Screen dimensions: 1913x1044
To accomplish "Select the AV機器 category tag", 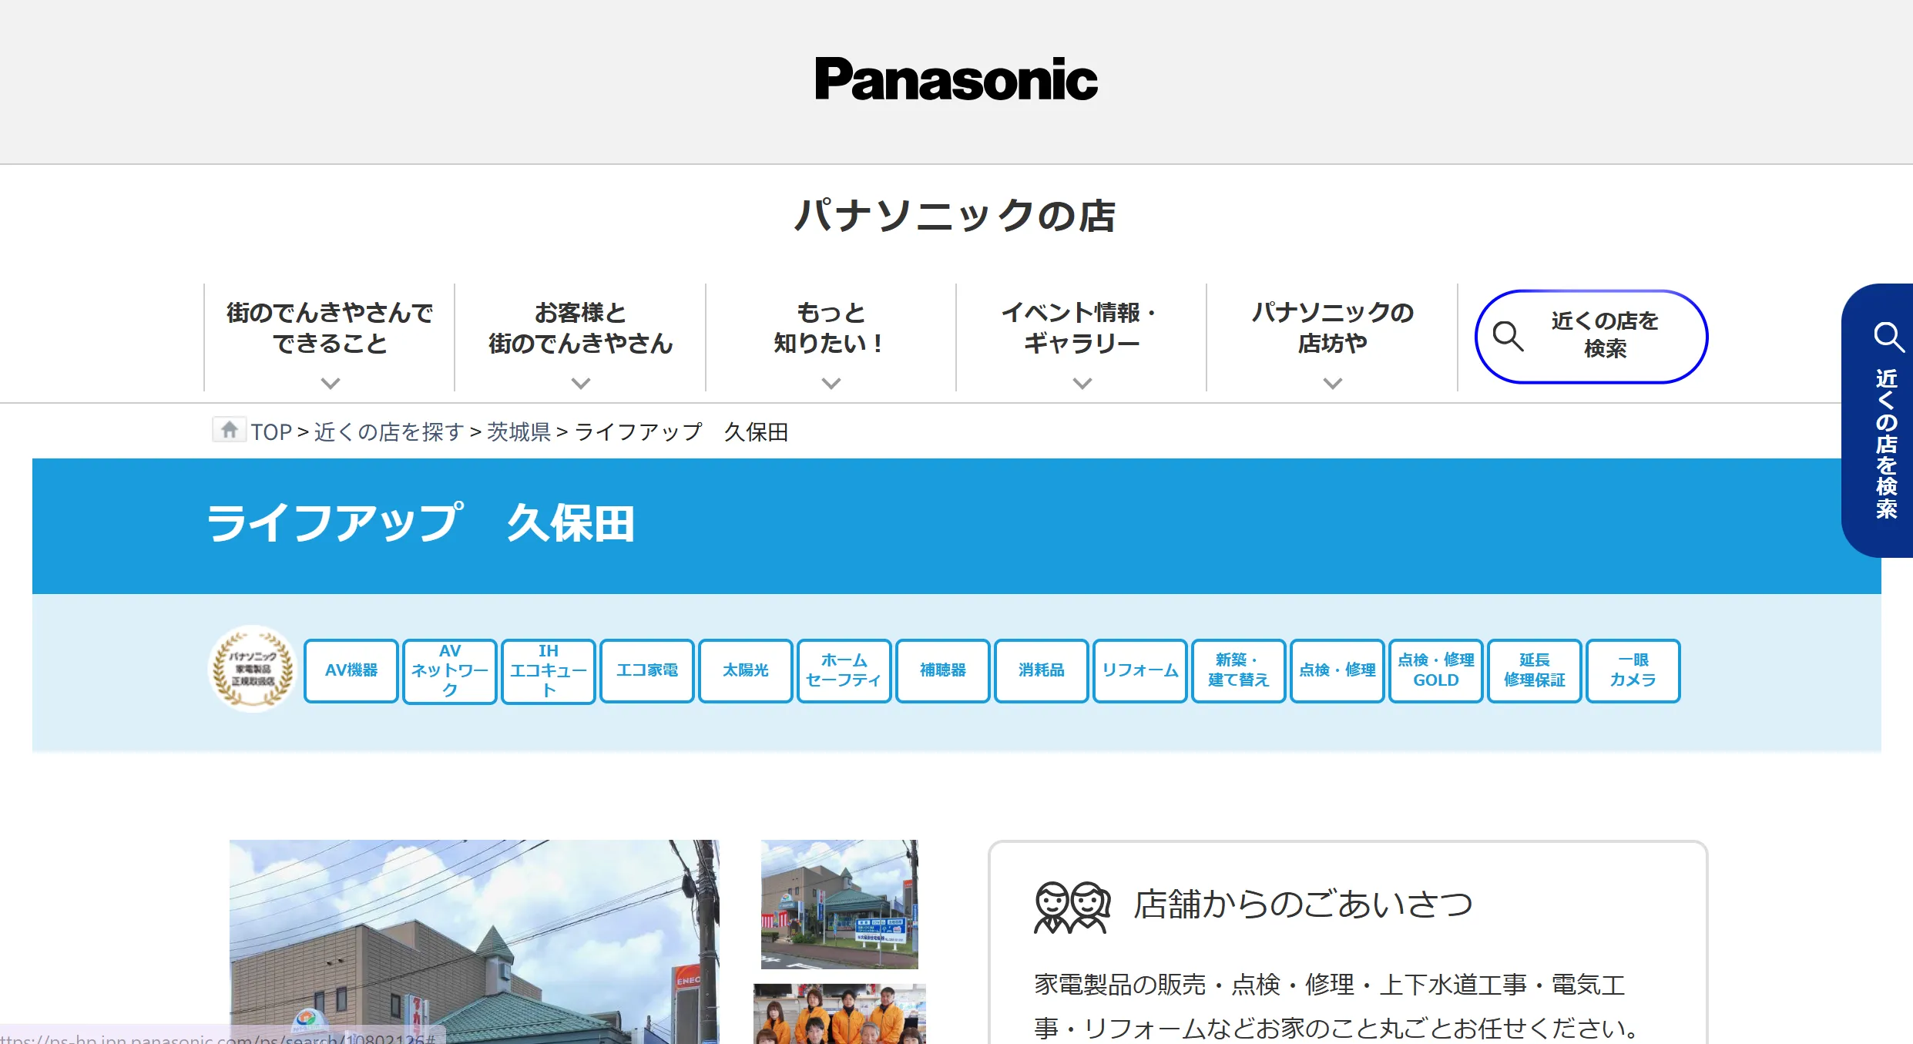I will (x=351, y=670).
